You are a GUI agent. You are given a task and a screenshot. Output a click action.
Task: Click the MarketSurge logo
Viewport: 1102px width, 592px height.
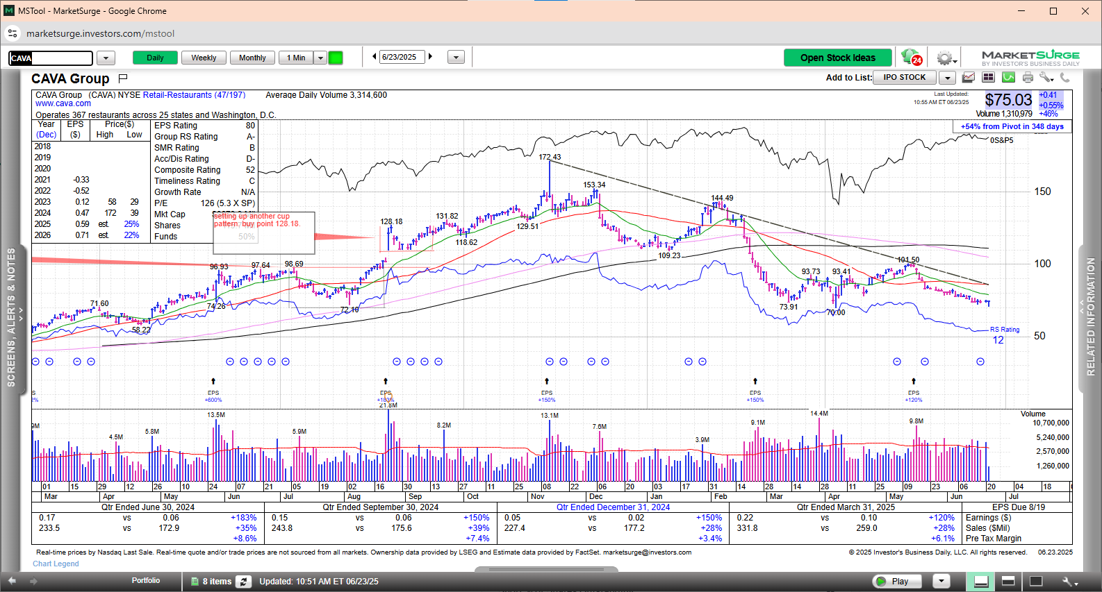pos(1030,58)
